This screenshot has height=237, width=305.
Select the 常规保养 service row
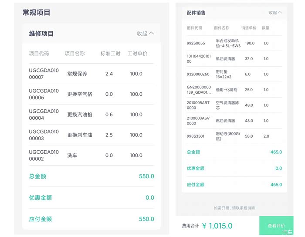point(91,74)
